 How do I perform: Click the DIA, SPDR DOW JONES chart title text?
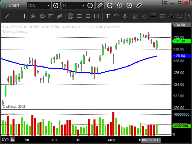tap(62, 27)
